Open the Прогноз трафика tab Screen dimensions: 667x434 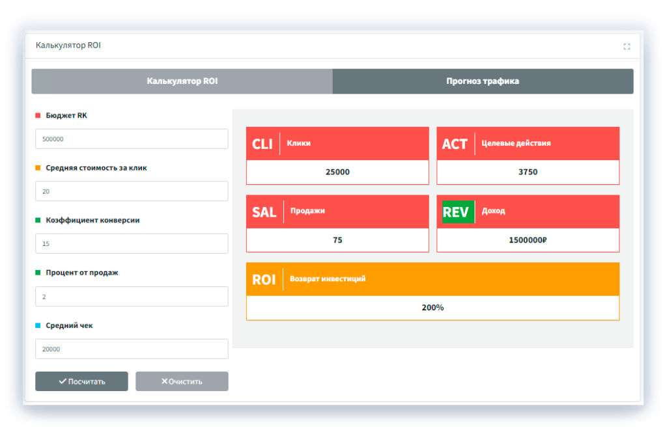coord(483,81)
